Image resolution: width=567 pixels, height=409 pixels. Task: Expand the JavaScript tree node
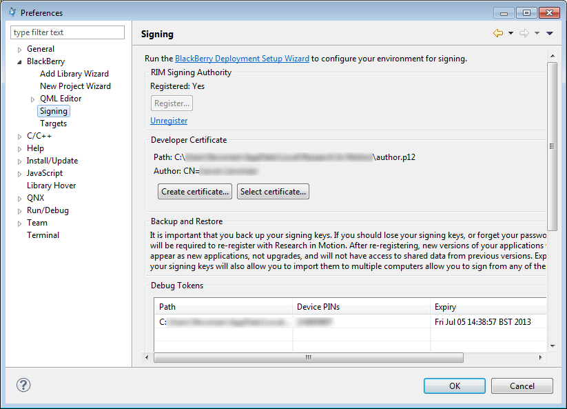point(19,174)
